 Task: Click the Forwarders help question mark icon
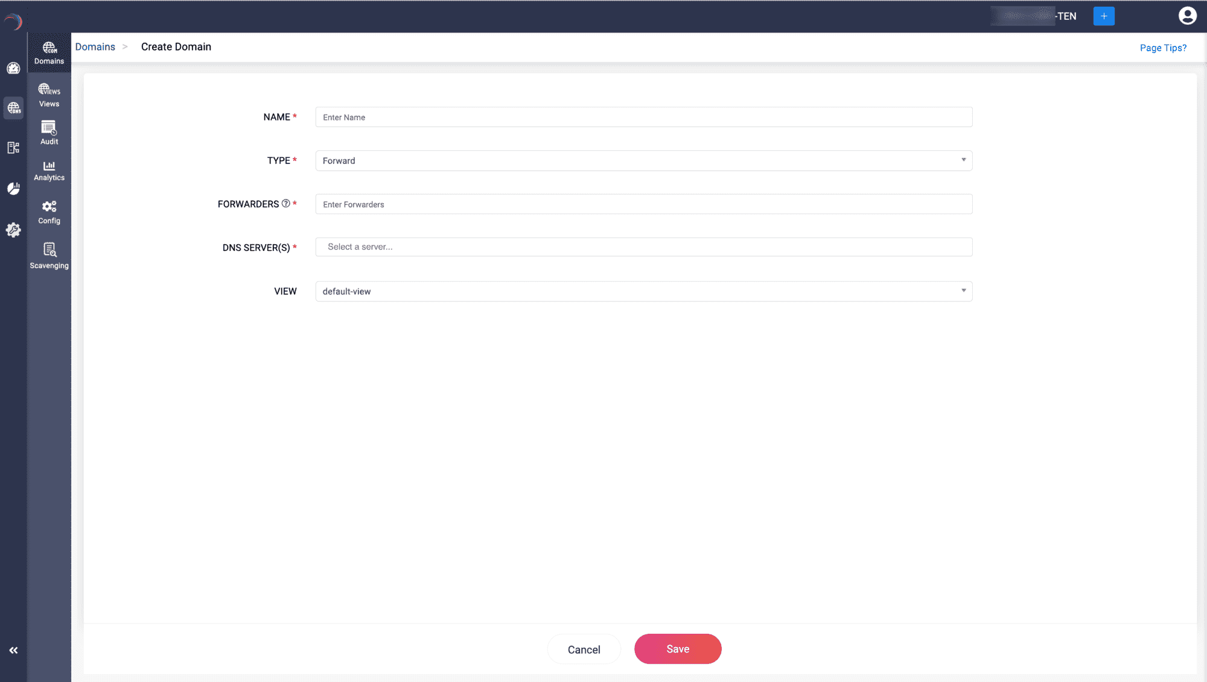286,204
